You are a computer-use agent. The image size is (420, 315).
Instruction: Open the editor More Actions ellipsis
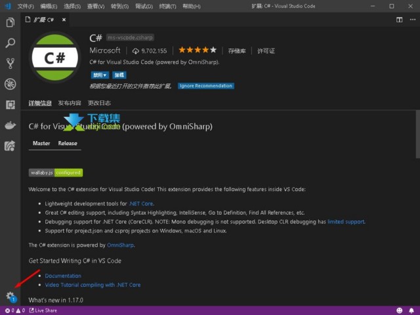(413, 20)
